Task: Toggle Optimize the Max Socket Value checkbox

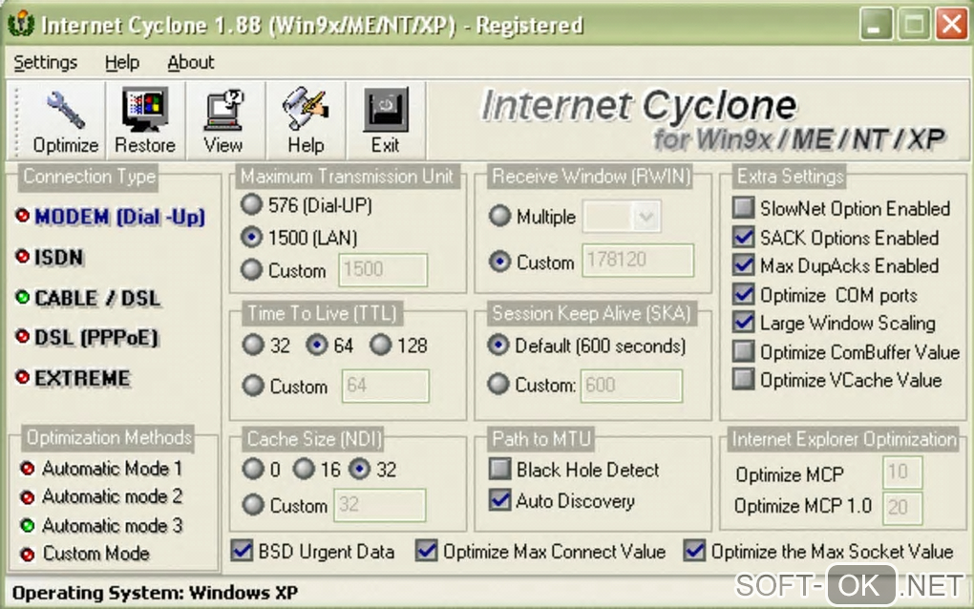Action: (x=694, y=551)
